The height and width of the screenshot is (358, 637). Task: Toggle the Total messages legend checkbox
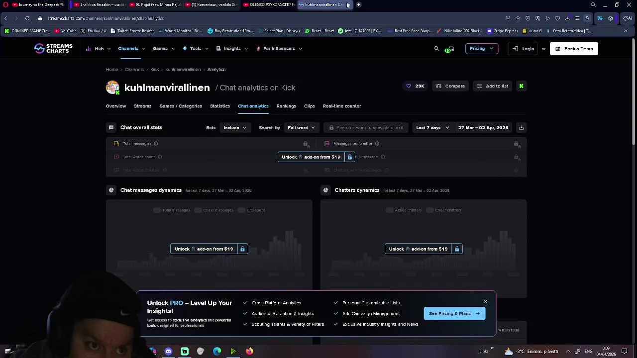157,210
